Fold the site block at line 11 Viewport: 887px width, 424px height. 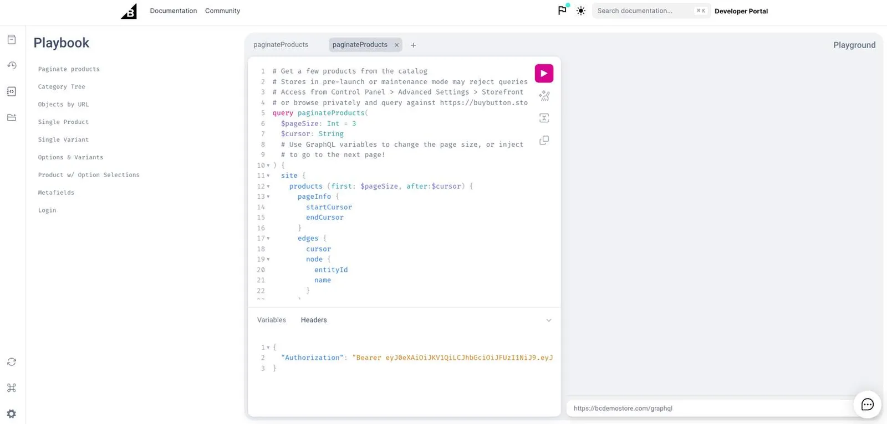pyautogui.click(x=268, y=176)
